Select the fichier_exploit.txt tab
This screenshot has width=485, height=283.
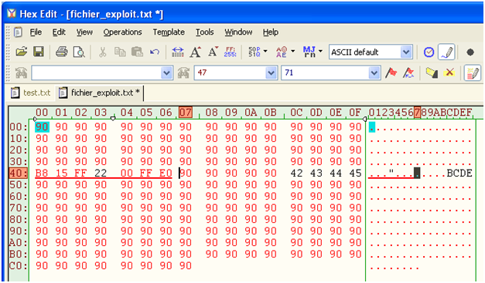(x=99, y=93)
